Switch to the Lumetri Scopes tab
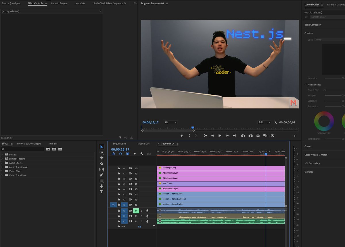Viewport: 345px width, 247px height. 59,3
